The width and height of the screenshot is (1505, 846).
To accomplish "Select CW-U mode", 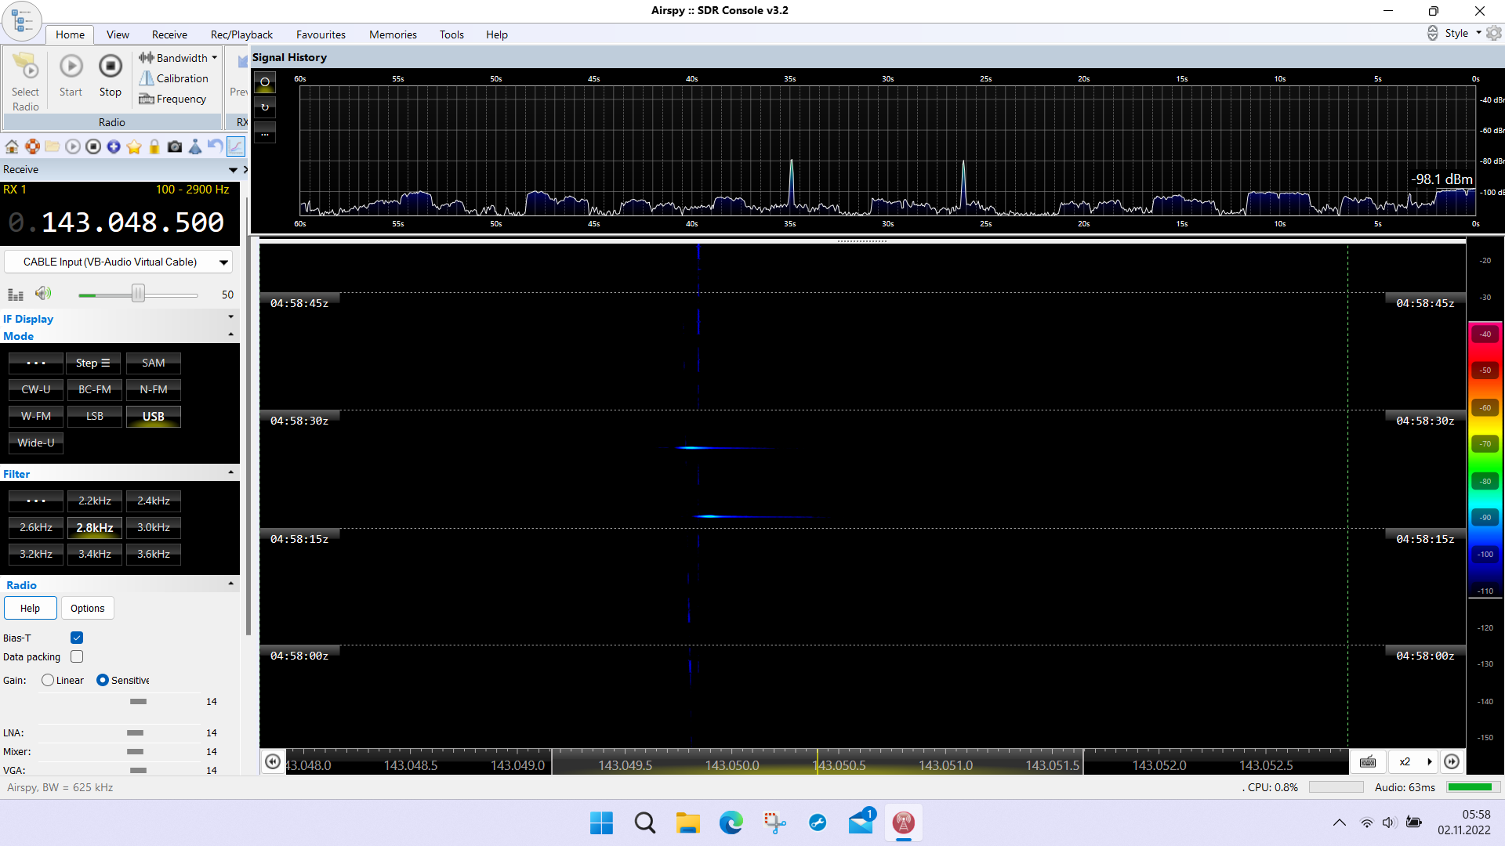I will coord(36,389).
